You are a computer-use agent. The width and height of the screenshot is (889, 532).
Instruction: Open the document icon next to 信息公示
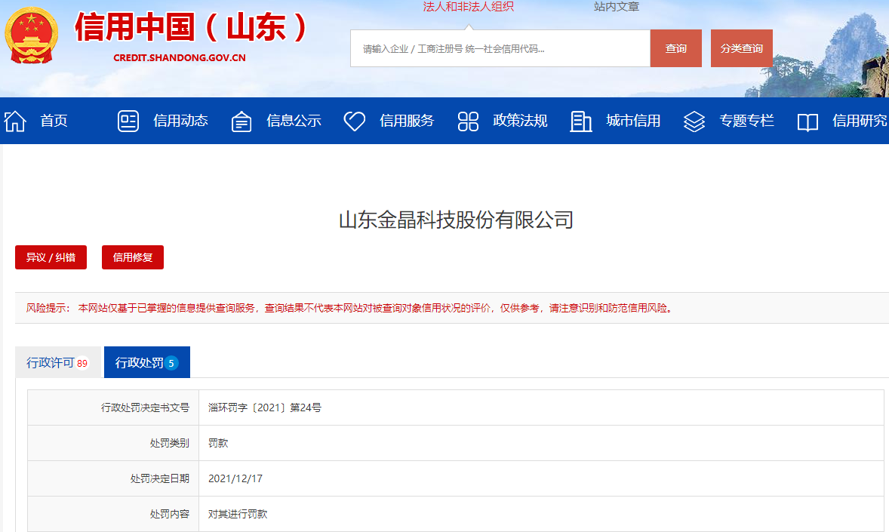(241, 120)
